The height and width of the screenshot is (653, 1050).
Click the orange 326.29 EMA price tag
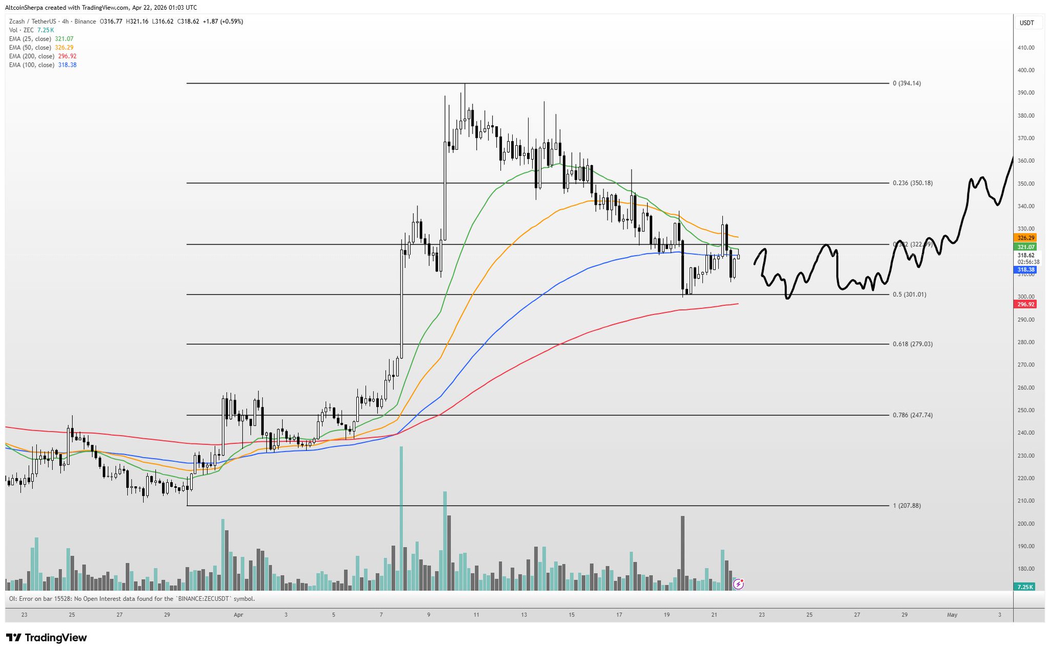[1025, 238]
